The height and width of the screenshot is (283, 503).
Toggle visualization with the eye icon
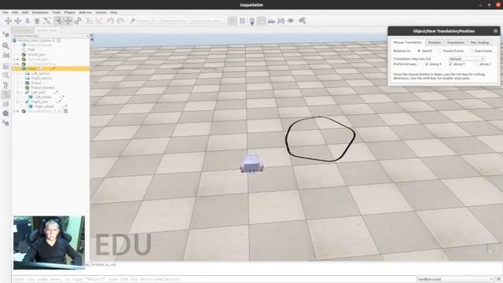(291, 21)
